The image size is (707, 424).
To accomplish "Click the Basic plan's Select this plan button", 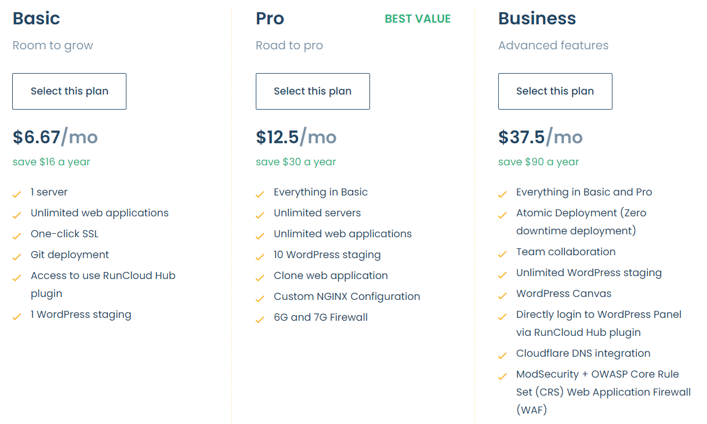I will [69, 91].
